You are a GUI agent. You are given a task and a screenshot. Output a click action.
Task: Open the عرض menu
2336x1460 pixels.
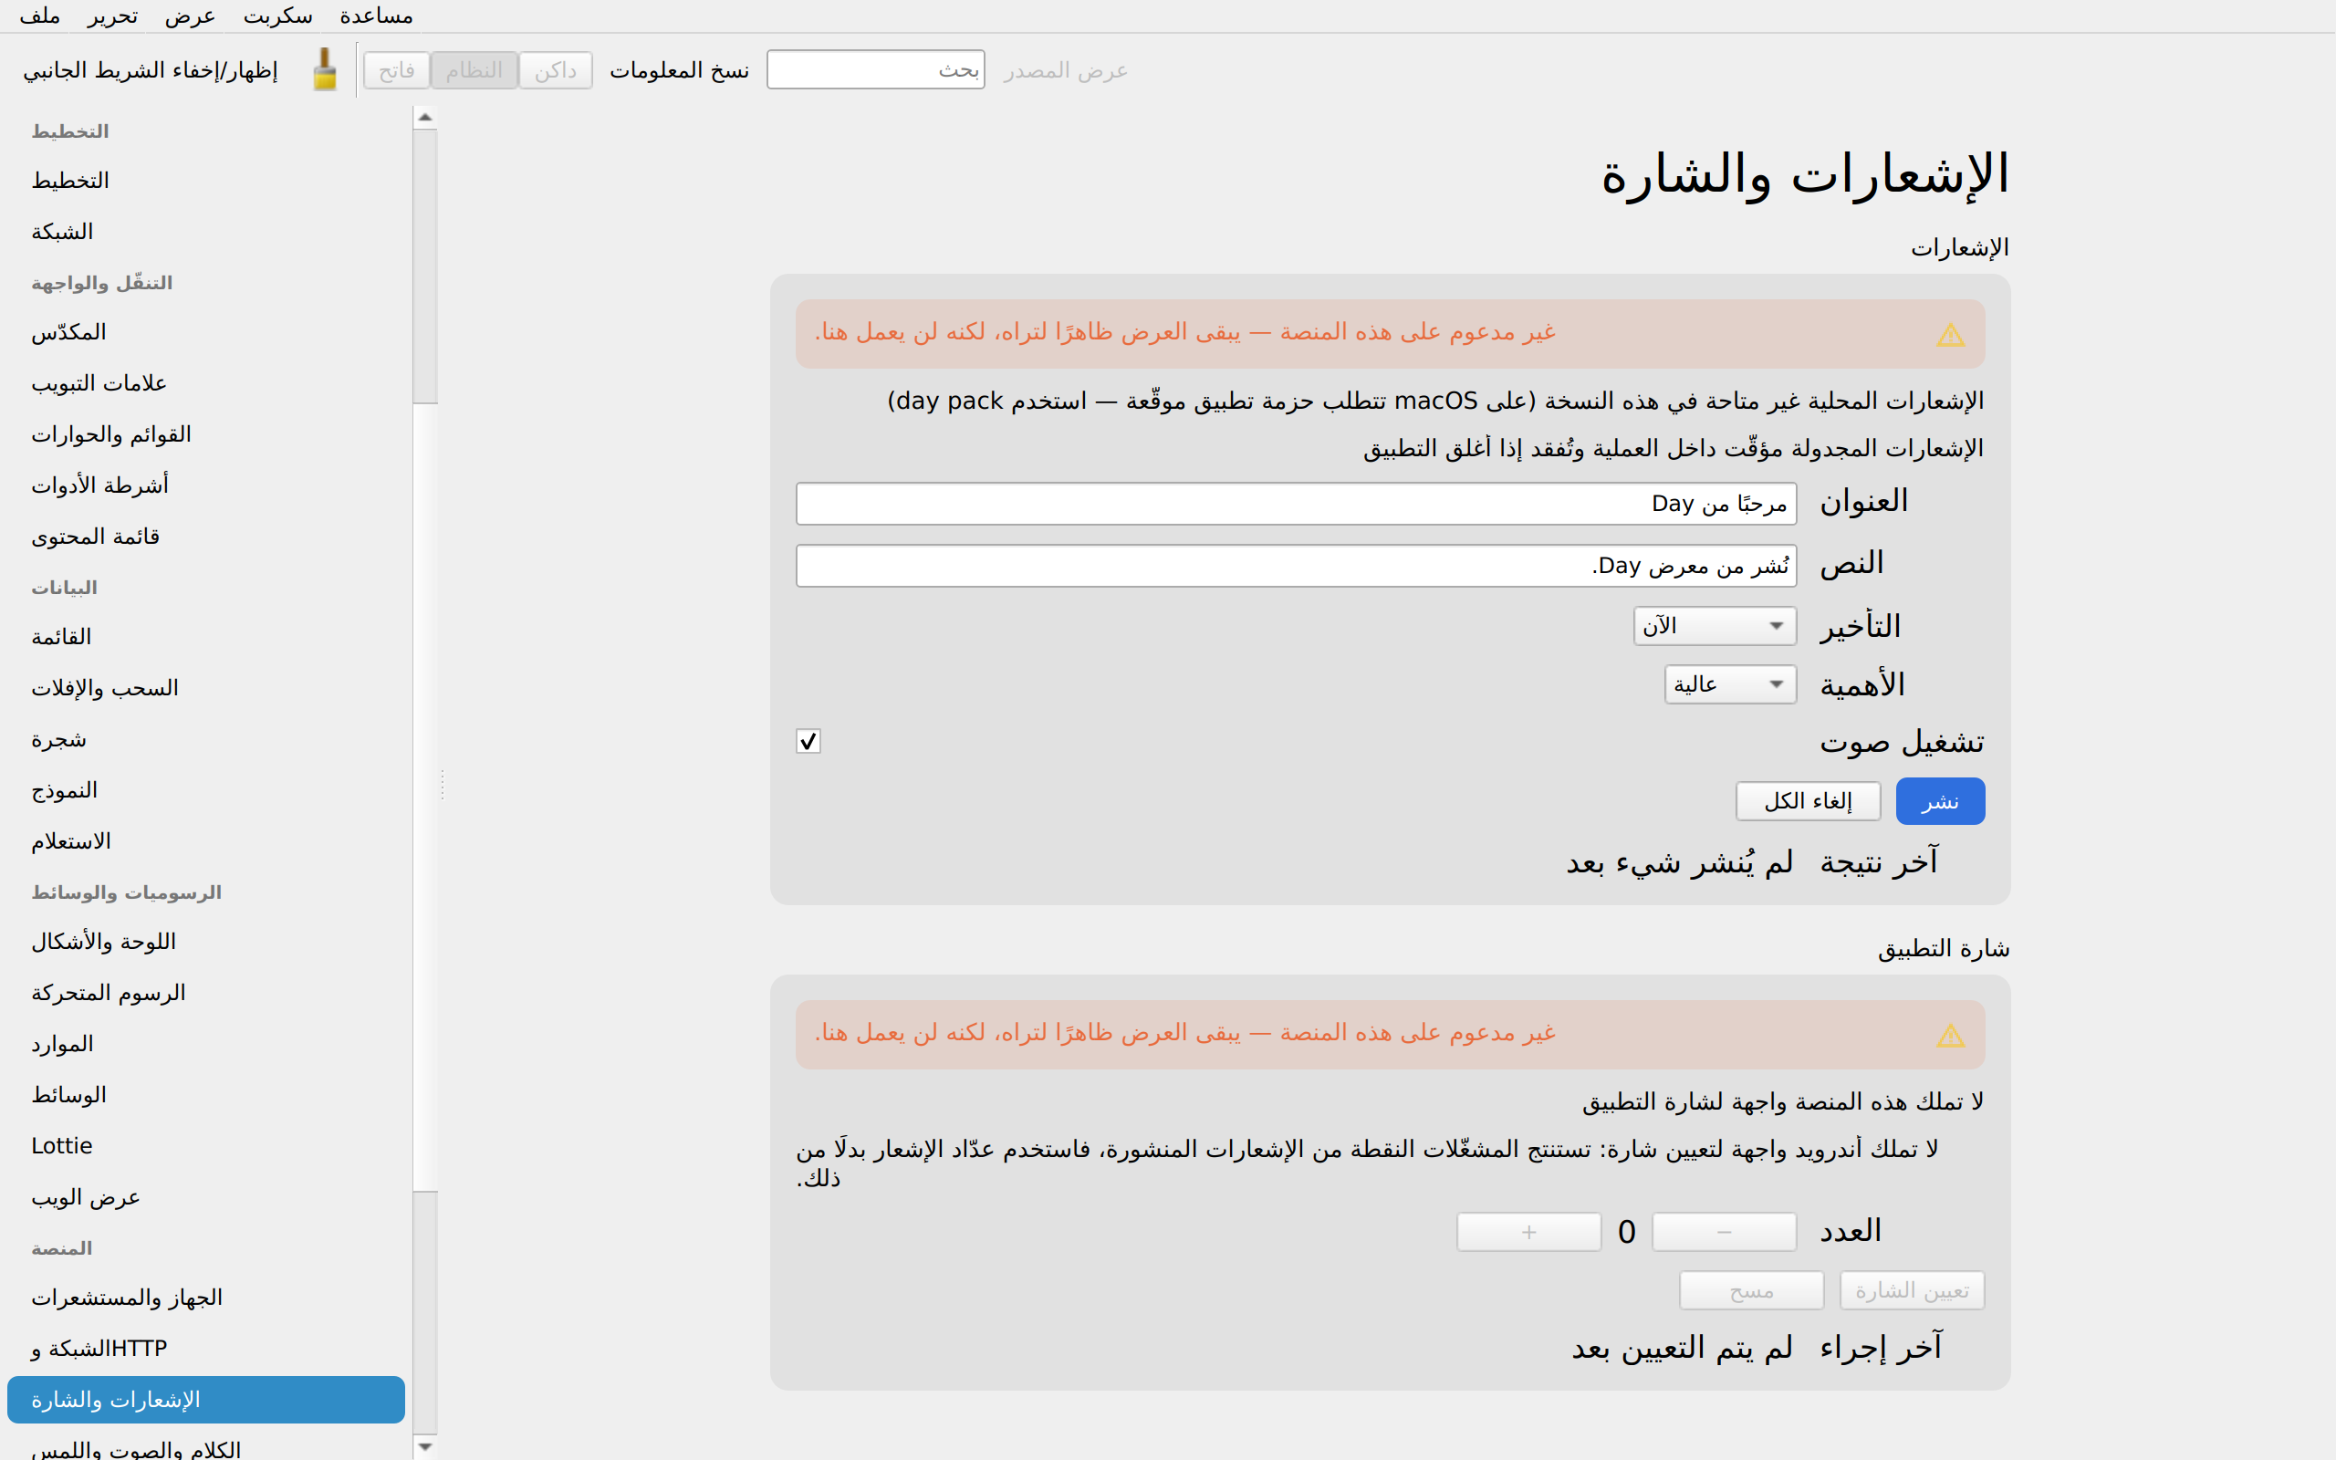coord(189,16)
